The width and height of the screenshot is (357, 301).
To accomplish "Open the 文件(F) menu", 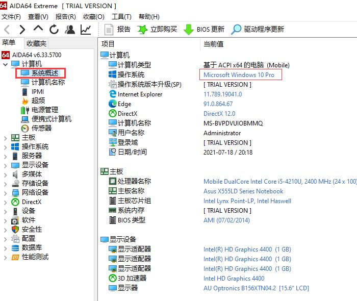I will 11,17.
